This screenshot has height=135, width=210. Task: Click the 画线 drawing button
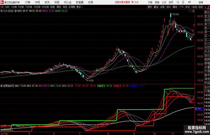tap(175, 7)
